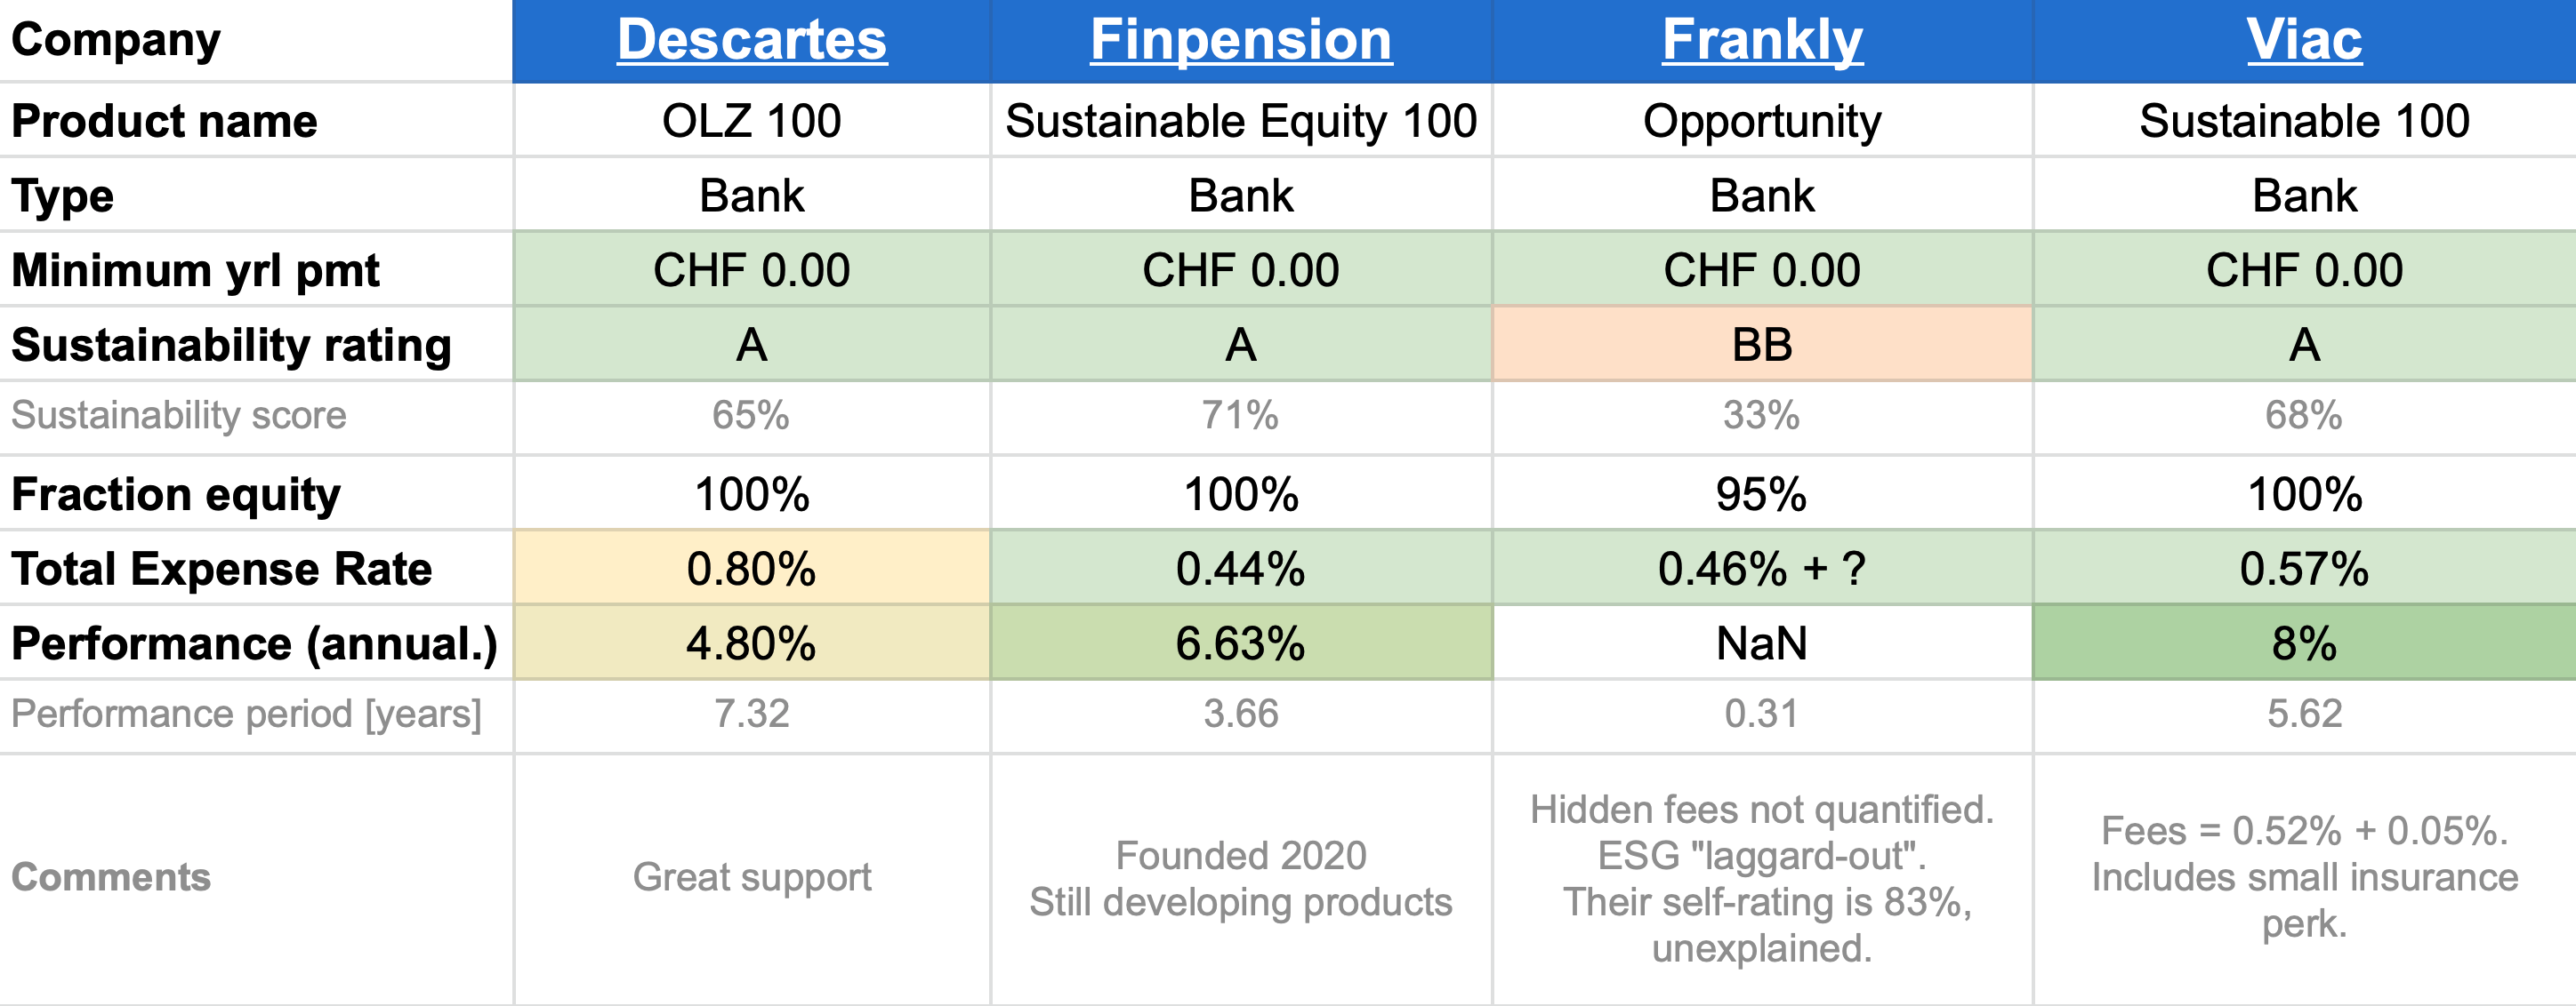Select the OLZ 100 product name cell
2576x1006 pixels.
(751, 121)
